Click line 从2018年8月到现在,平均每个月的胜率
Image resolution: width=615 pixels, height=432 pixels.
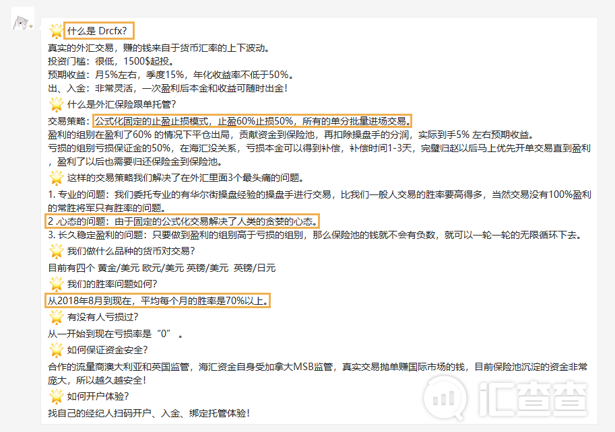click(158, 301)
